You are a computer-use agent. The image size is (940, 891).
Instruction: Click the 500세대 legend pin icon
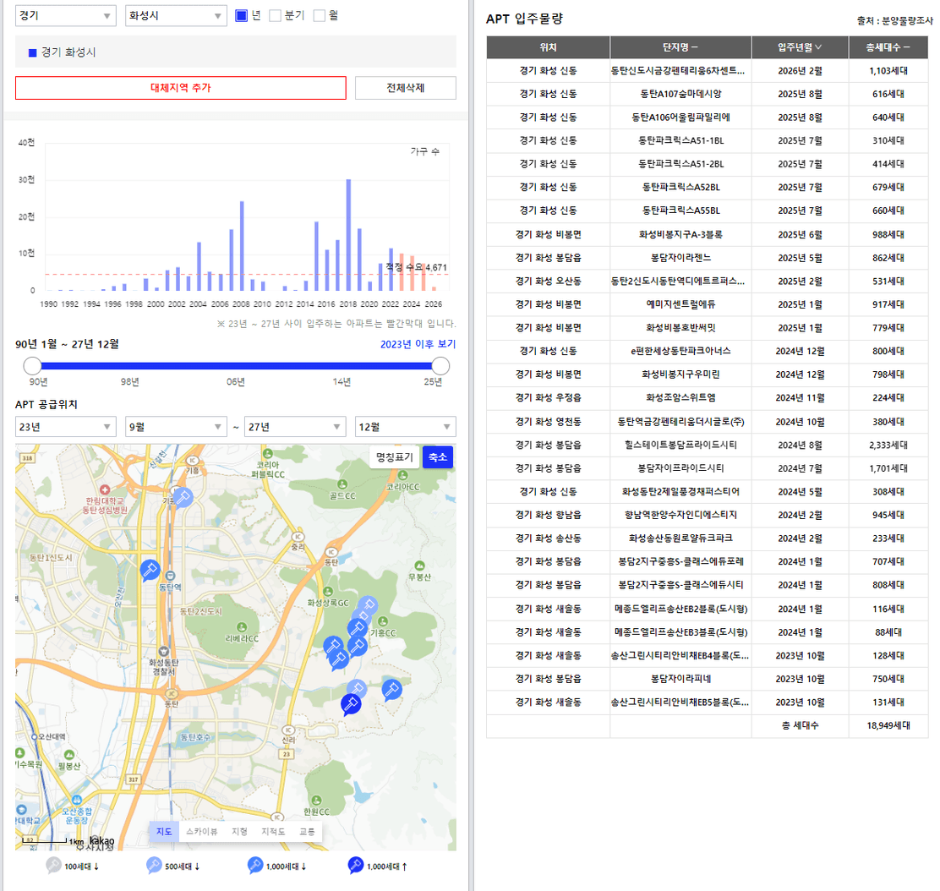click(x=154, y=866)
